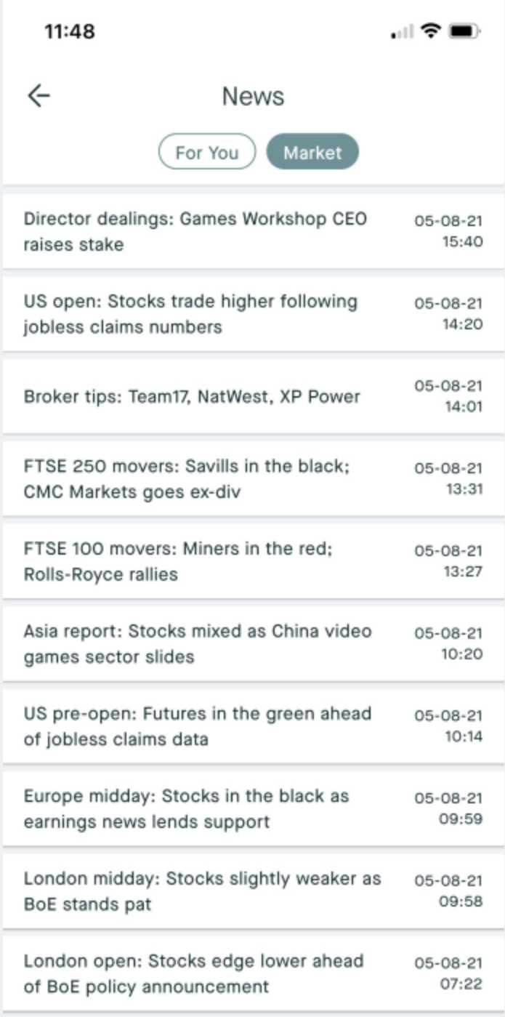The height and width of the screenshot is (1017, 505).
Task: Open US open jobless claims article
Action: point(190,314)
